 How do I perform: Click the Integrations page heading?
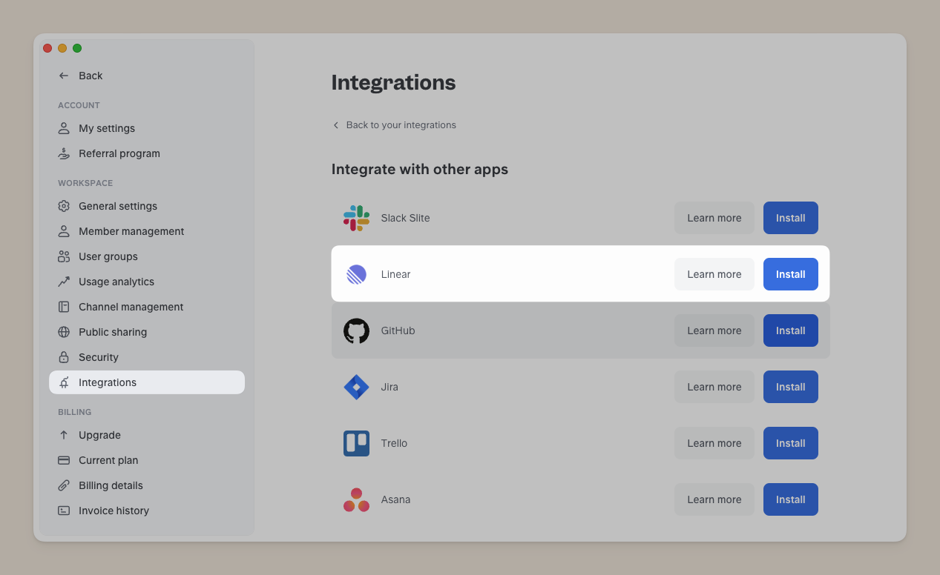coord(393,82)
